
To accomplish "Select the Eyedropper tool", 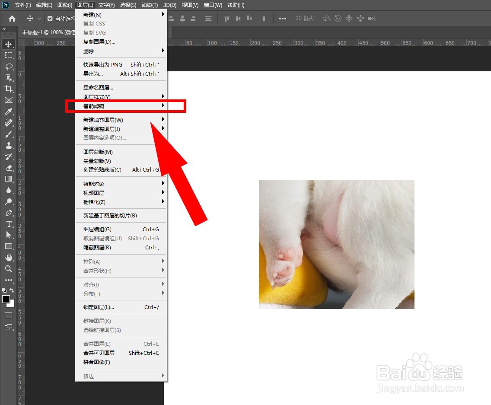I will [x=9, y=112].
